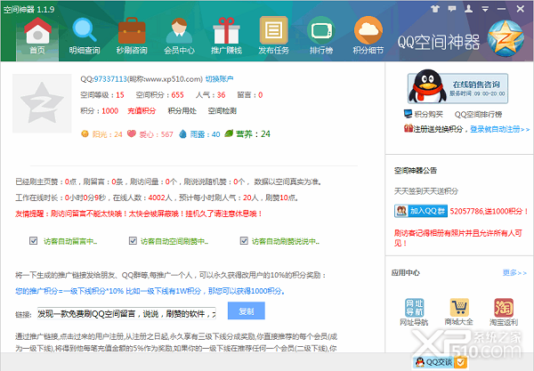Click 52057786,送1000积分 text

click(x=489, y=211)
